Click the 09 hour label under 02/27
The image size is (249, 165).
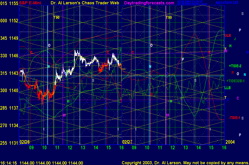[134, 148]
